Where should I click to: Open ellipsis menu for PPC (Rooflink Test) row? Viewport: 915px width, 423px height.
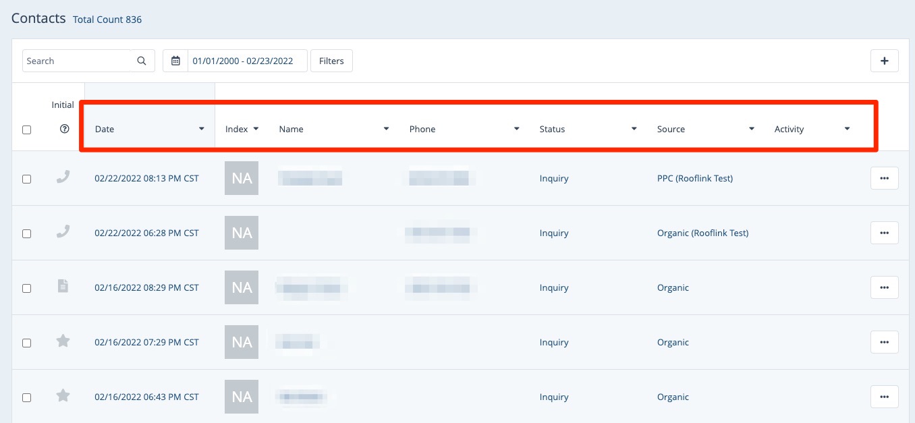[884, 178]
